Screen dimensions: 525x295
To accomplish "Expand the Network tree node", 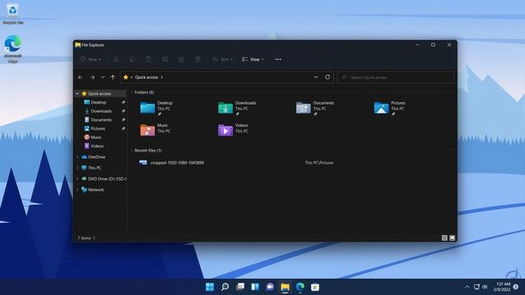I will [x=77, y=189].
